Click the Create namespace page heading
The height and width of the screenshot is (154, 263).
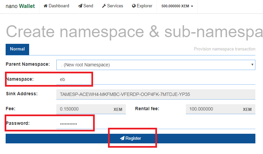[x=132, y=31]
